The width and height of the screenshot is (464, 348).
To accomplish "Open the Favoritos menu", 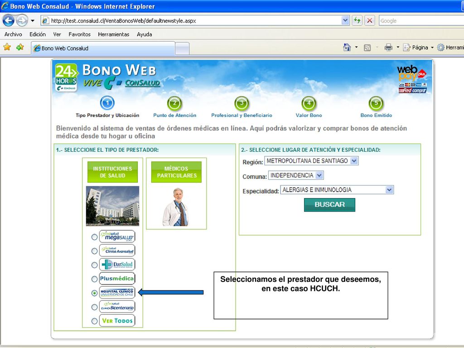I will coord(80,34).
